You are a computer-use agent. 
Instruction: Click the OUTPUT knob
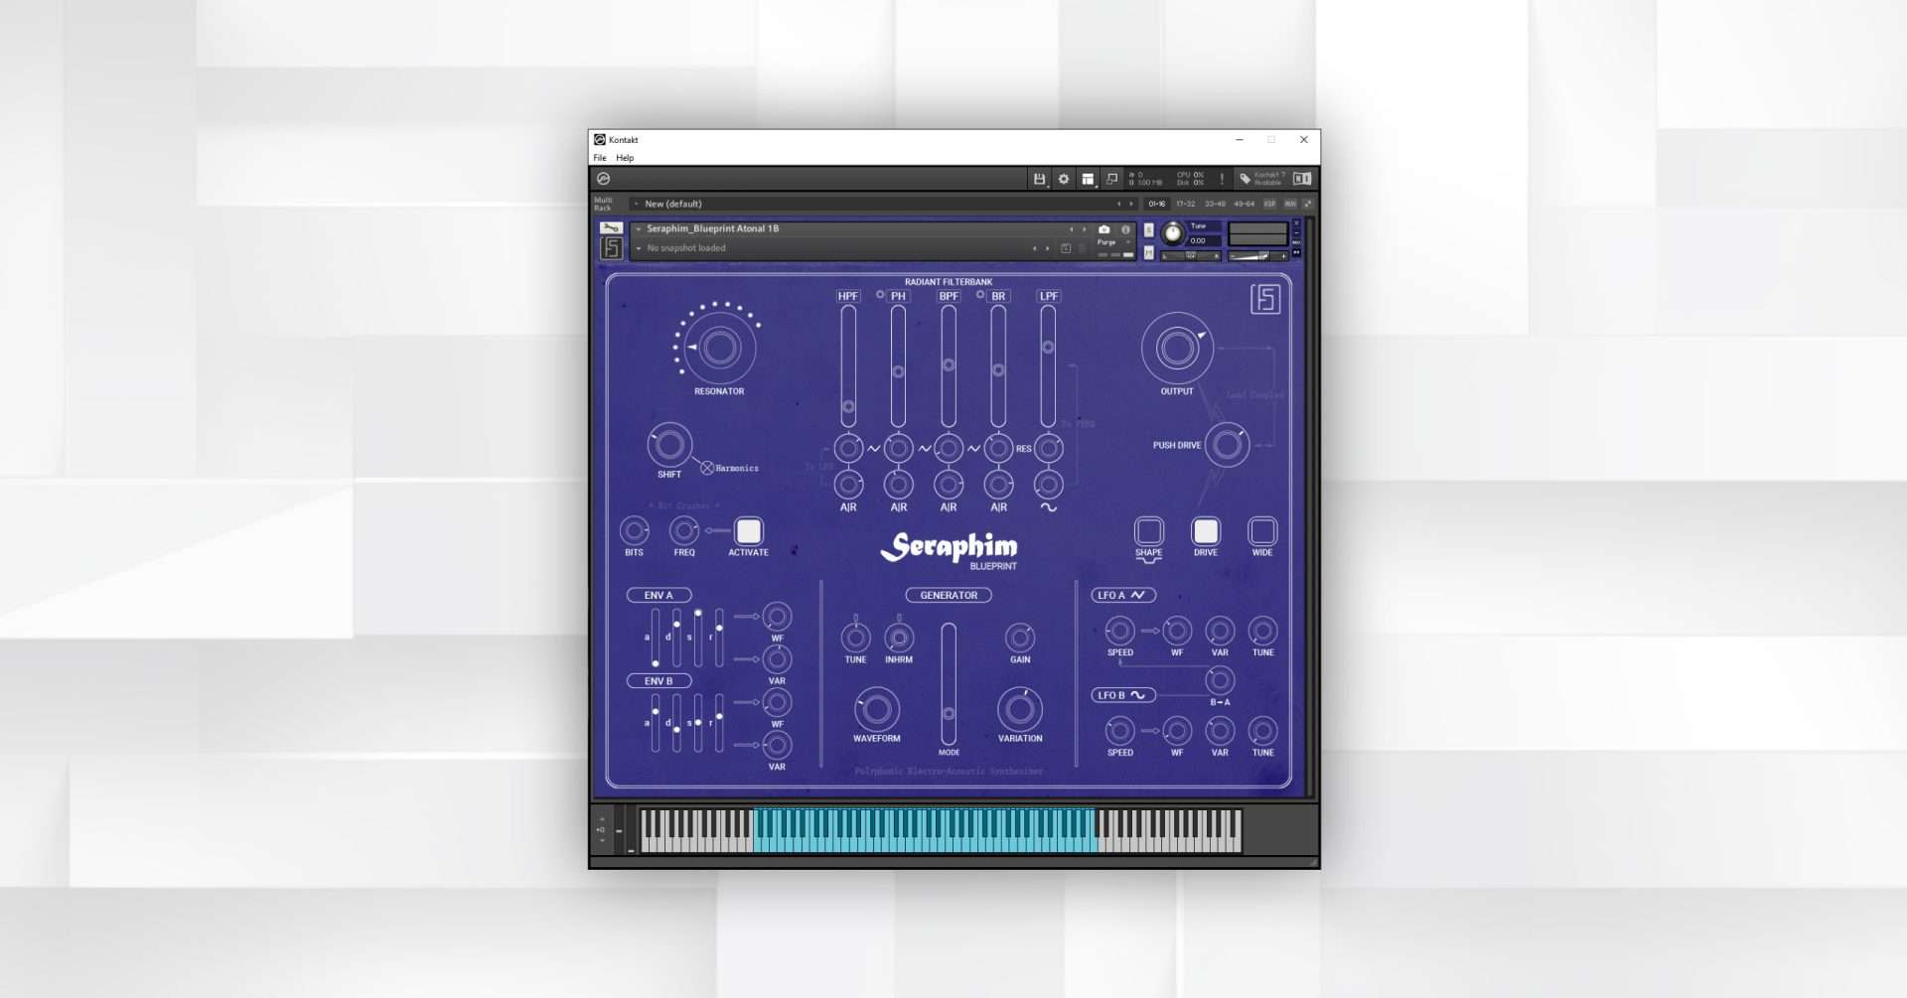pyautogui.click(x=1177, y=348)
